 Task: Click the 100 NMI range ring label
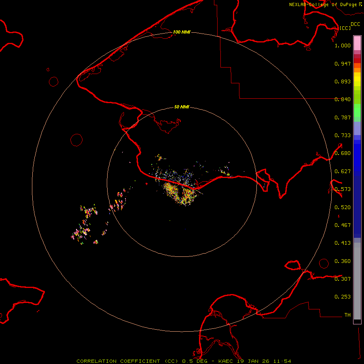182,32
